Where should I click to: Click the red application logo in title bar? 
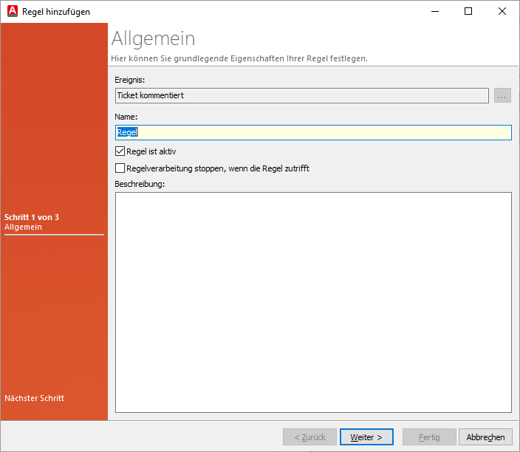click(x=13, y=11)
